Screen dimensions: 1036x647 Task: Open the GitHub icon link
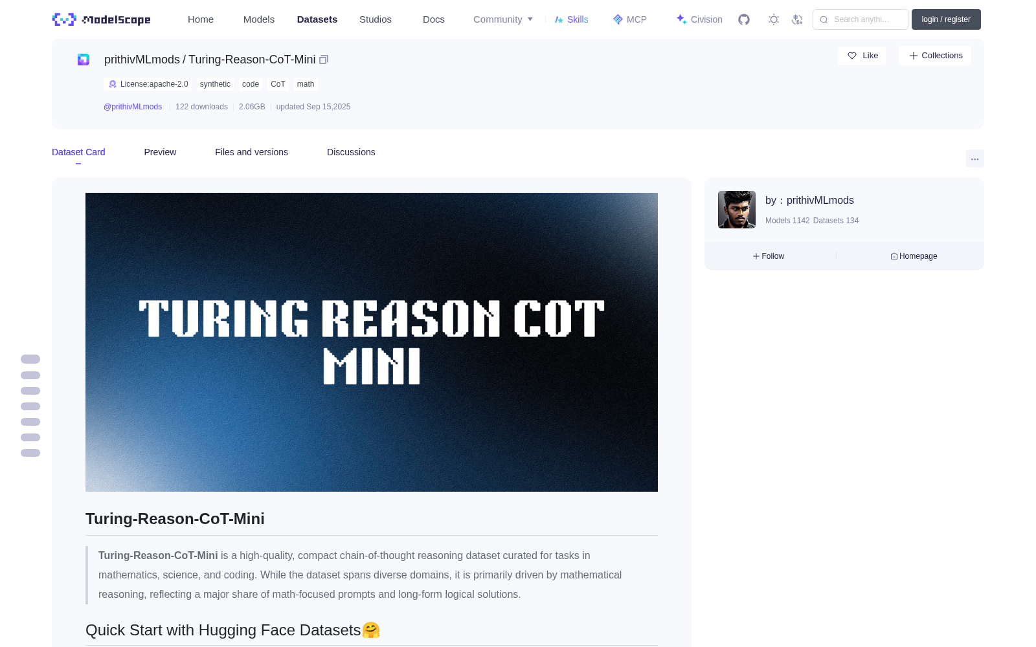pos(744,19)
